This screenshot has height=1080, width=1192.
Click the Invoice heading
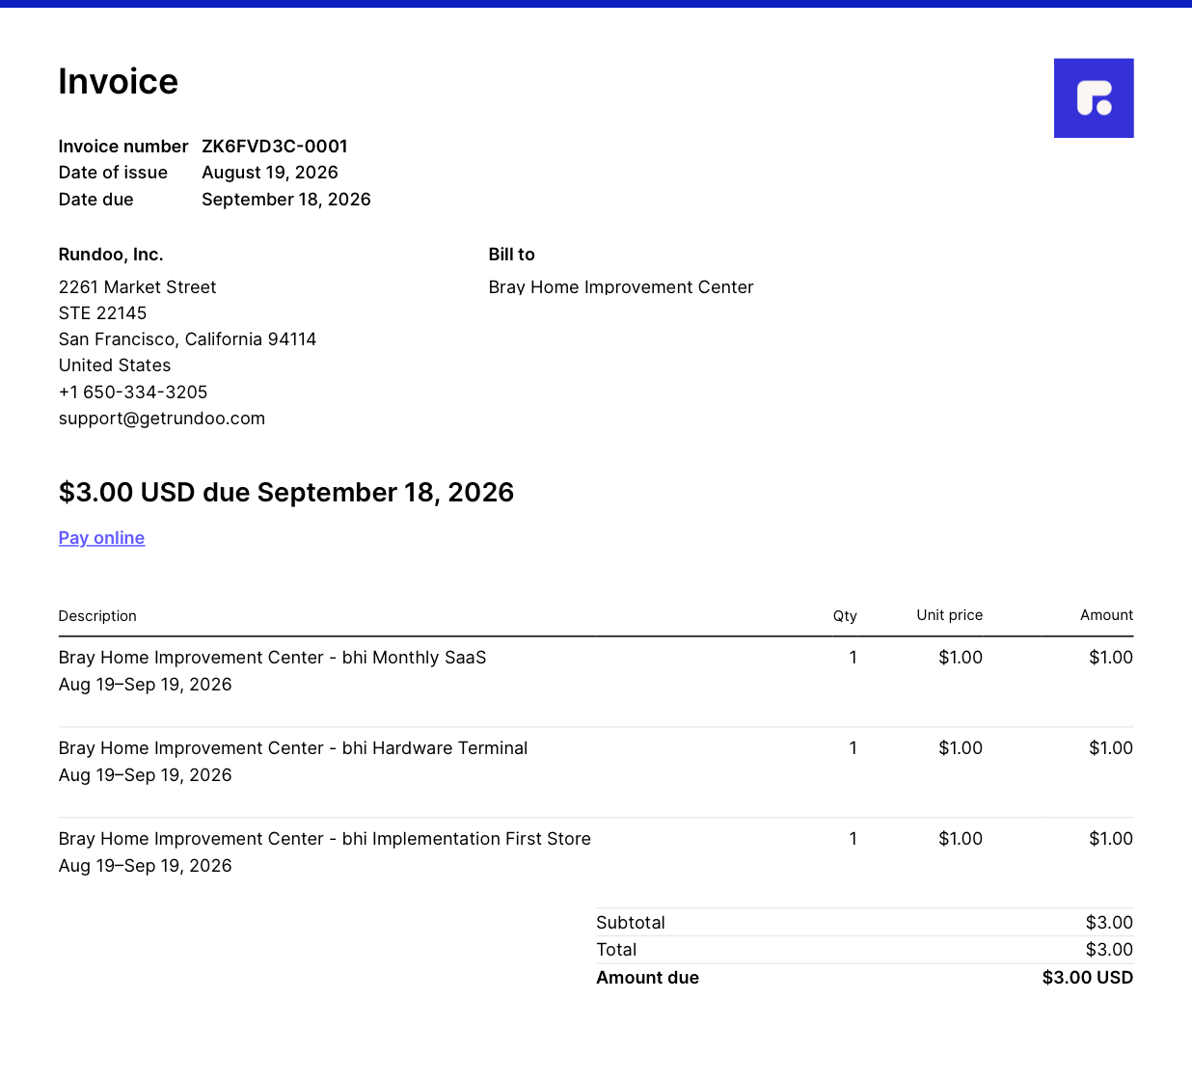(x=119, y=82)
